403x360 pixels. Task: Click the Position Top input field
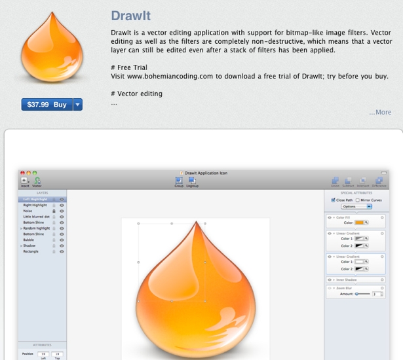point(57,354)
